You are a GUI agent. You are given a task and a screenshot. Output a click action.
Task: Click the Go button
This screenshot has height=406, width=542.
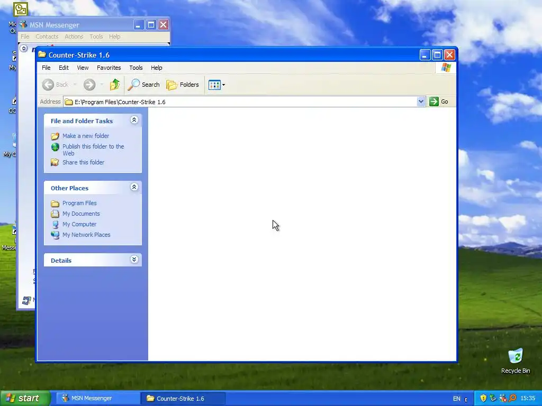(439, 101)
